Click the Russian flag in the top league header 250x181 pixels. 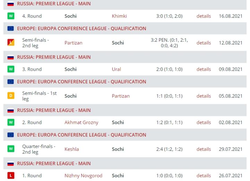pyautogui.click(x=10, y=4)
